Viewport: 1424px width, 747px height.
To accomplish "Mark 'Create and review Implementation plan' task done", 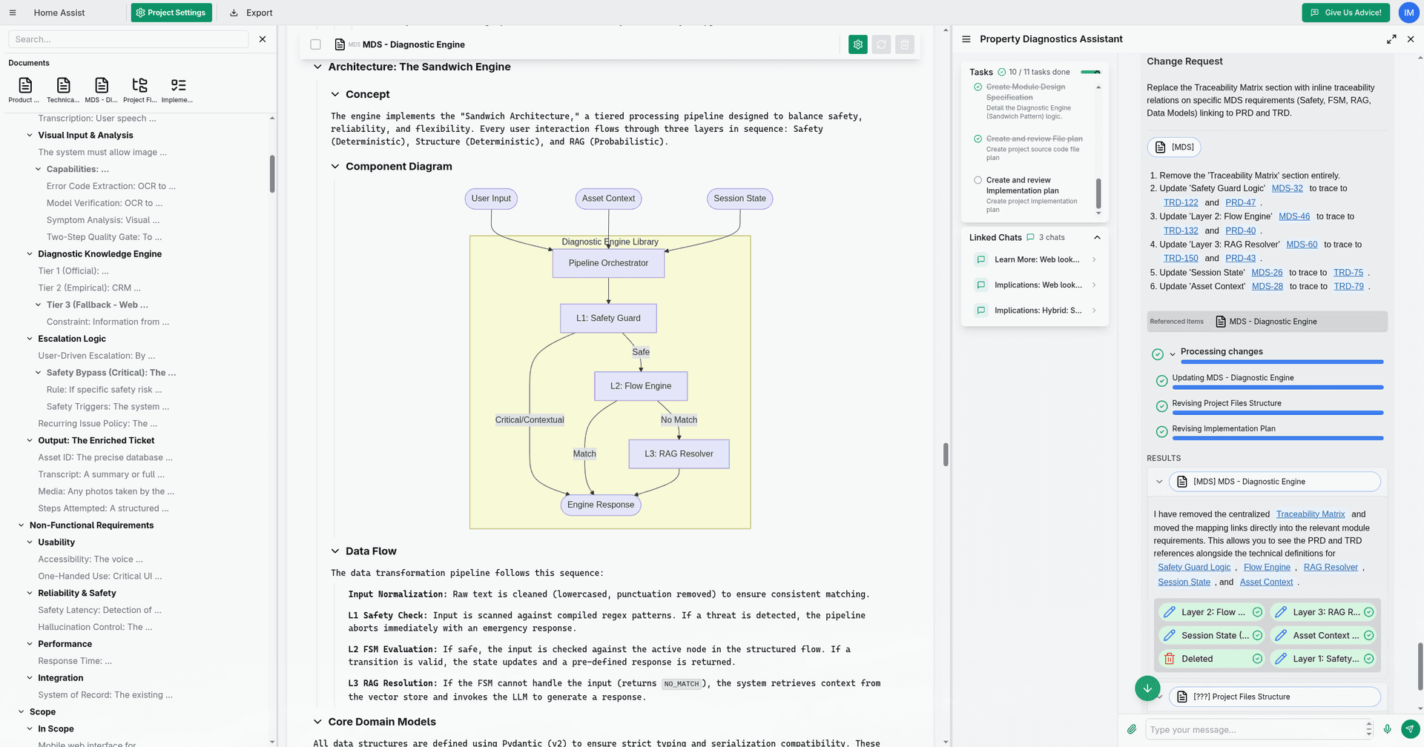I will (978, 180).
